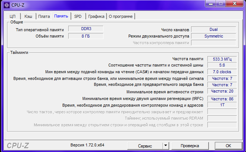Click the 7.0 clocks CAS value
Image resolution: width=246 pixels, height=152 pixels.
click(222, 72)
